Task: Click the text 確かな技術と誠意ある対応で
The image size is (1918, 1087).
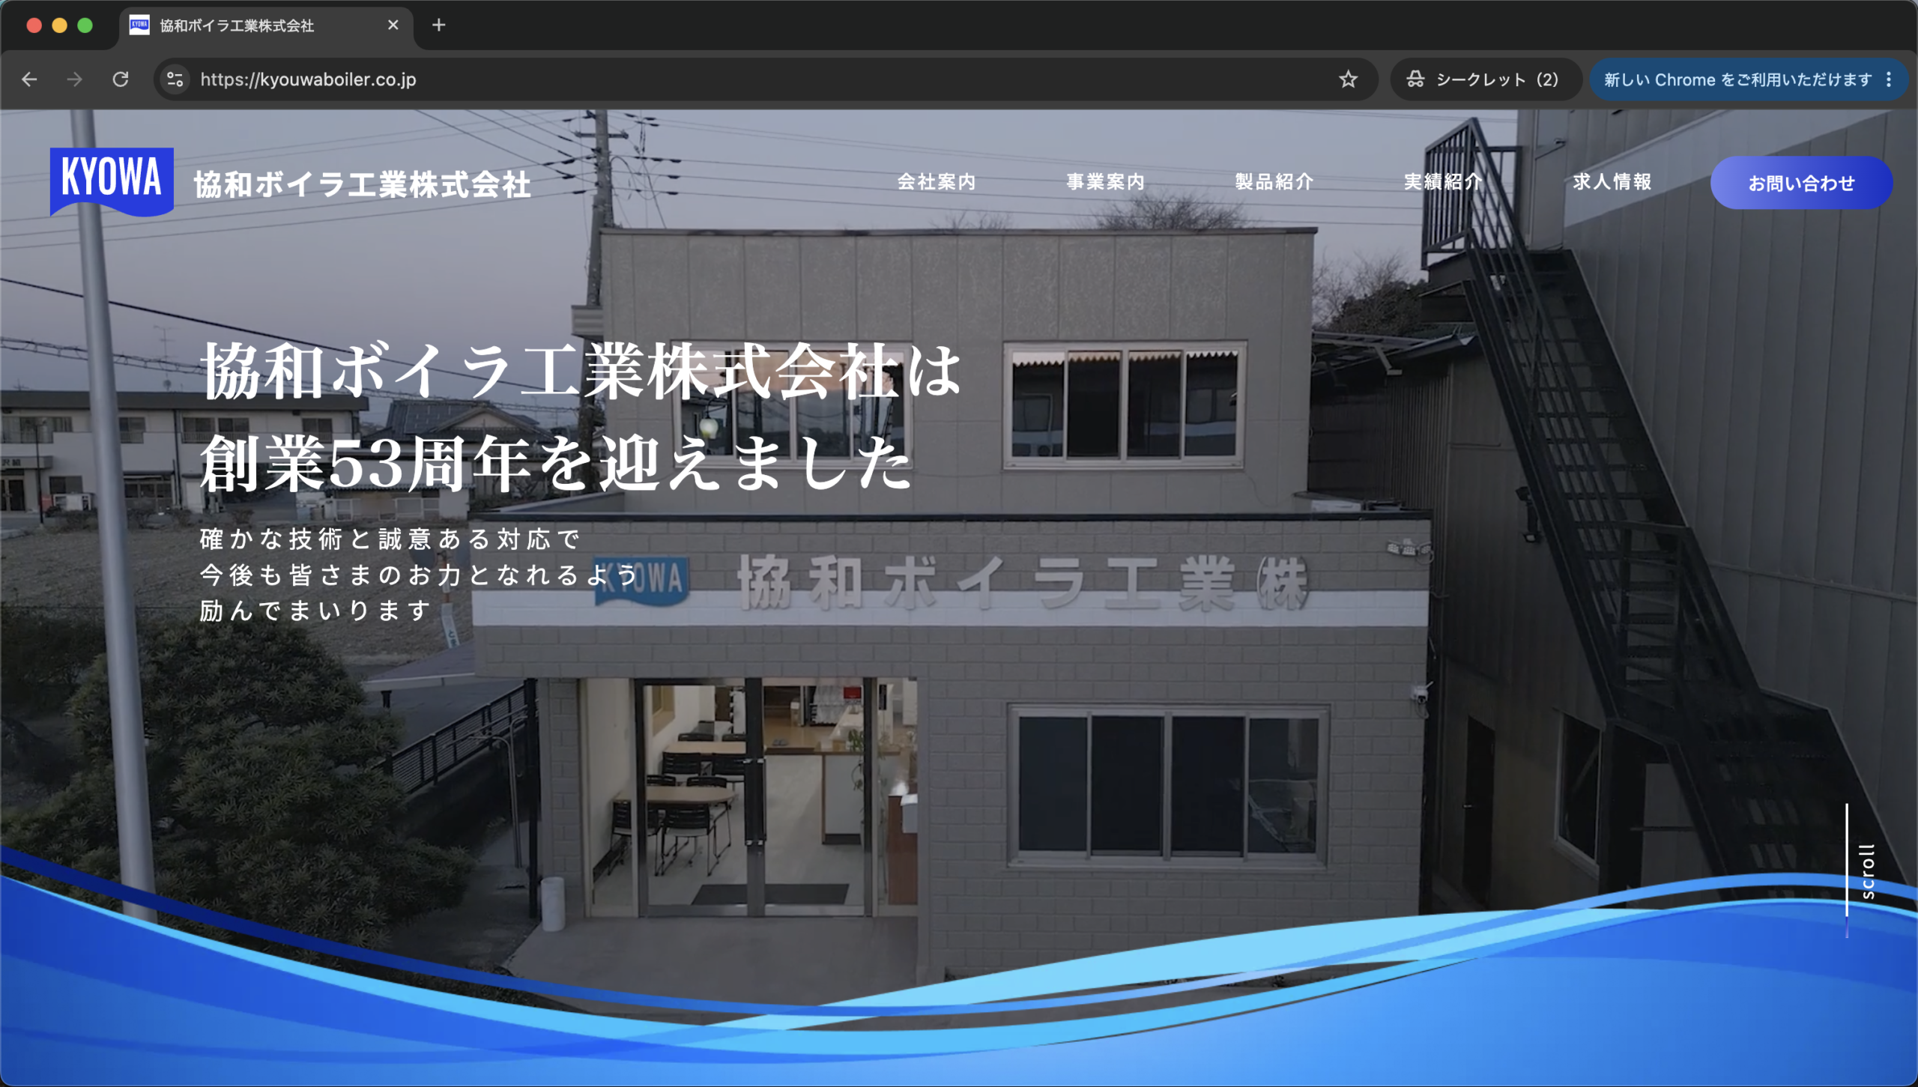Action: (390, 539)
